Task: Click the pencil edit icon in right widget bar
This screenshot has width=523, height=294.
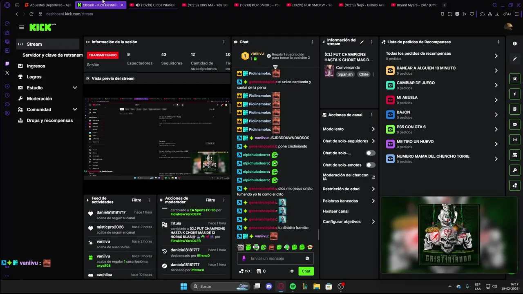Action: pos(515,59)
